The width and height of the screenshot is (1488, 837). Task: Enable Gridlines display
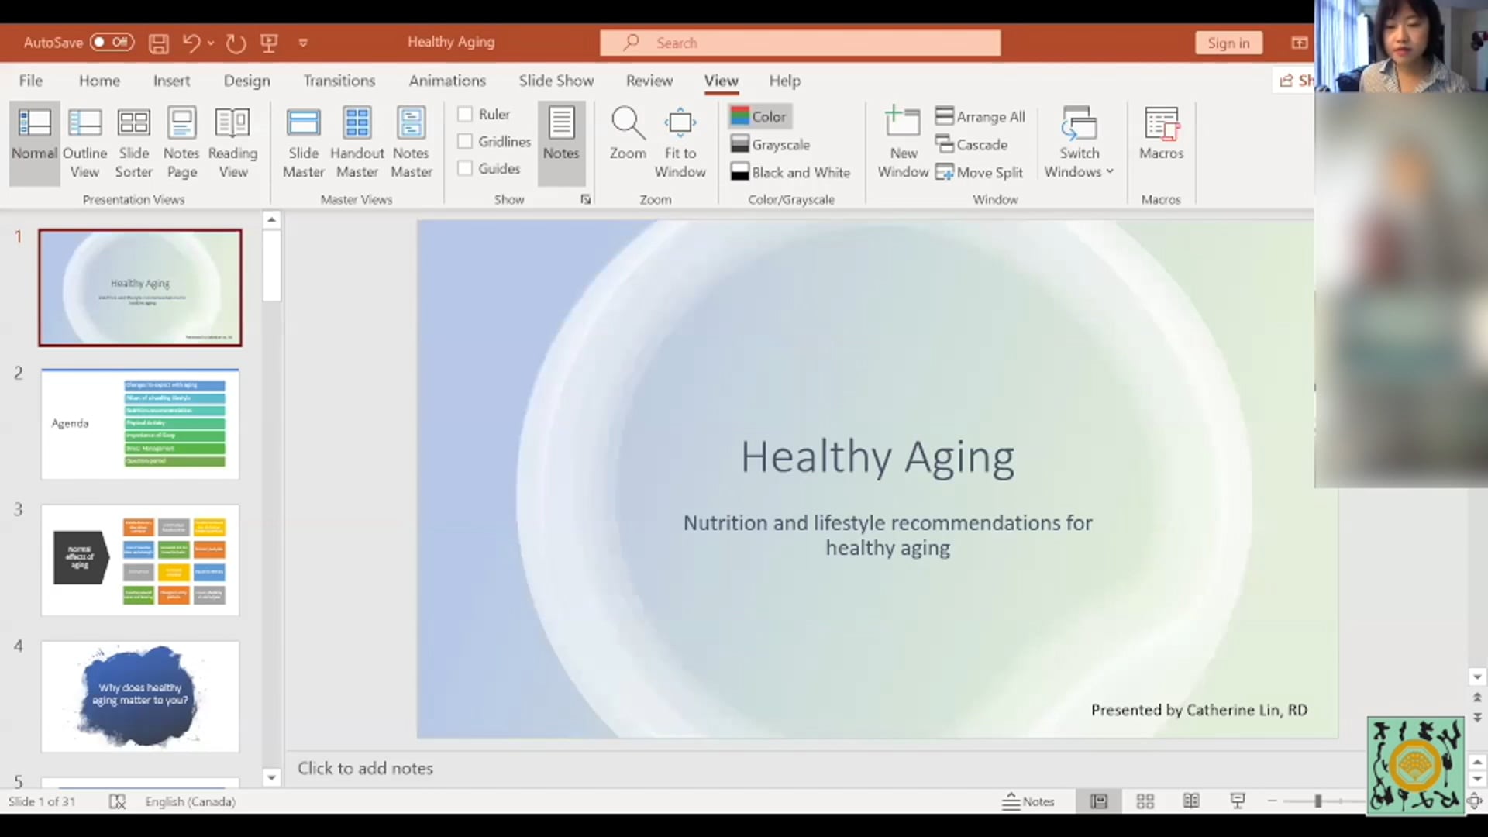(x=465, y=141)
